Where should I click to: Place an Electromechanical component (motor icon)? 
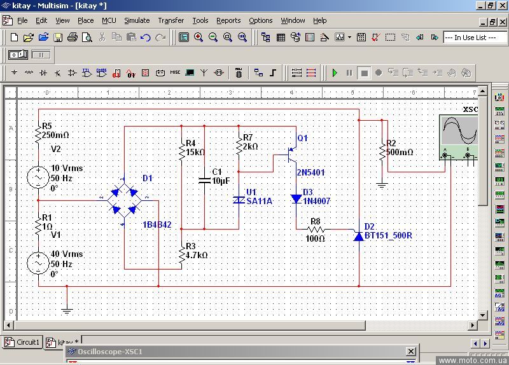[x=219, y=72]
